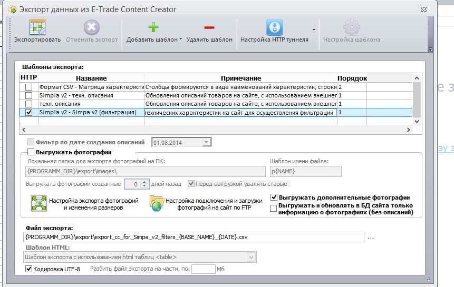The width and height of the screenshot is (454, 287).
Task: Check HTTP box for Формат CSV row
Action: (x=28, y=87)
